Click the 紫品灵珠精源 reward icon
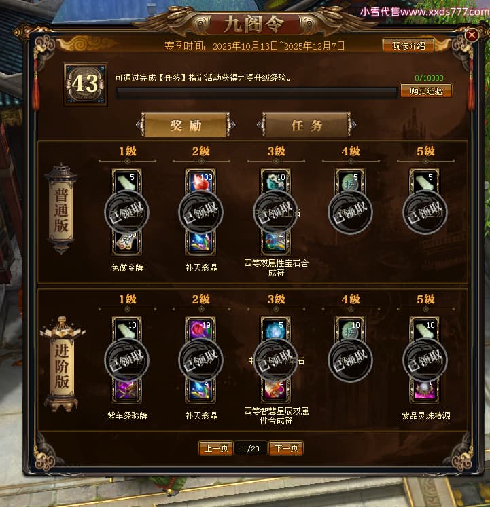Viewport: 490px width, 507px height. (x=425, y=390)
